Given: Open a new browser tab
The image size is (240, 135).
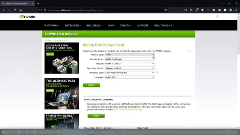Looking at the screenshot, I should (38, 3).
